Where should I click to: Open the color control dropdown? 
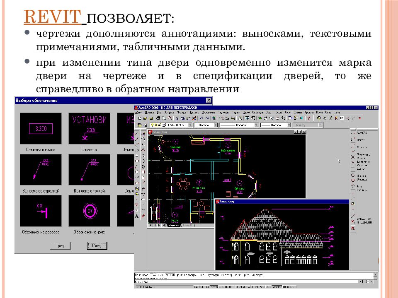216,125
